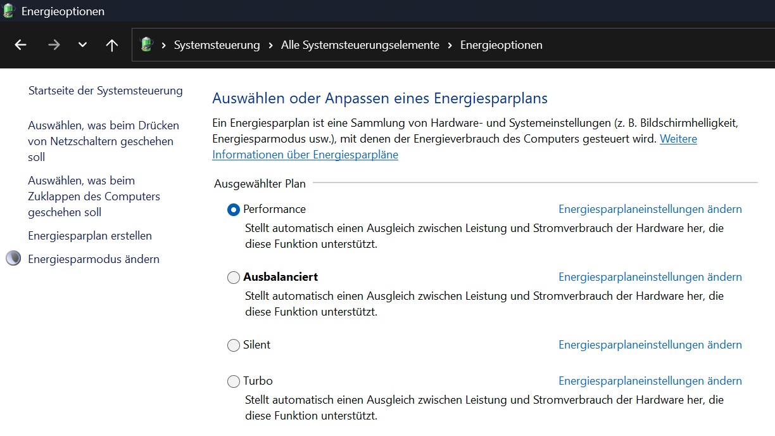775x436 pixels.
Task: Select the Ausbalanciert power plan
Action: point(234,278)
